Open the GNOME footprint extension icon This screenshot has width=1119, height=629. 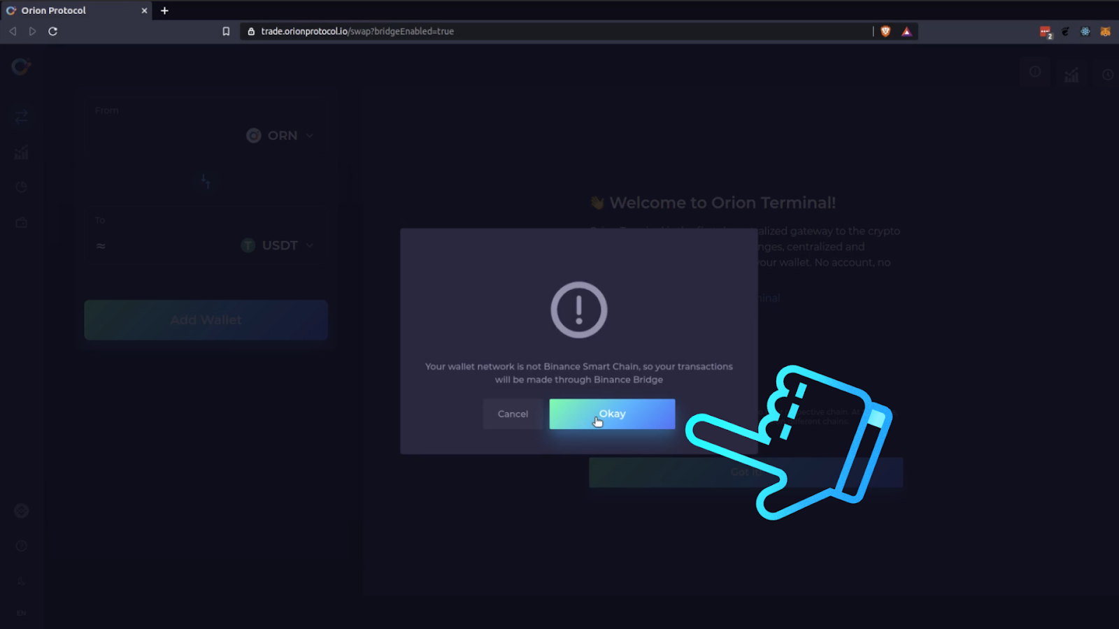pos(1065,31)
